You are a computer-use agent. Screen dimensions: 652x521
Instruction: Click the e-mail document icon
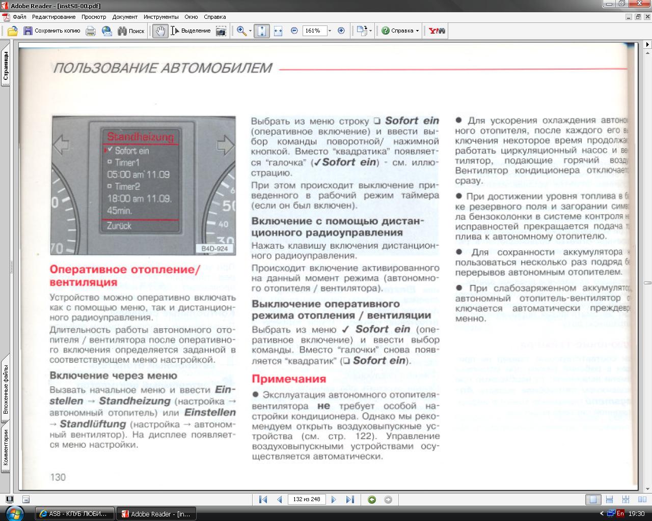pos(107,31)
